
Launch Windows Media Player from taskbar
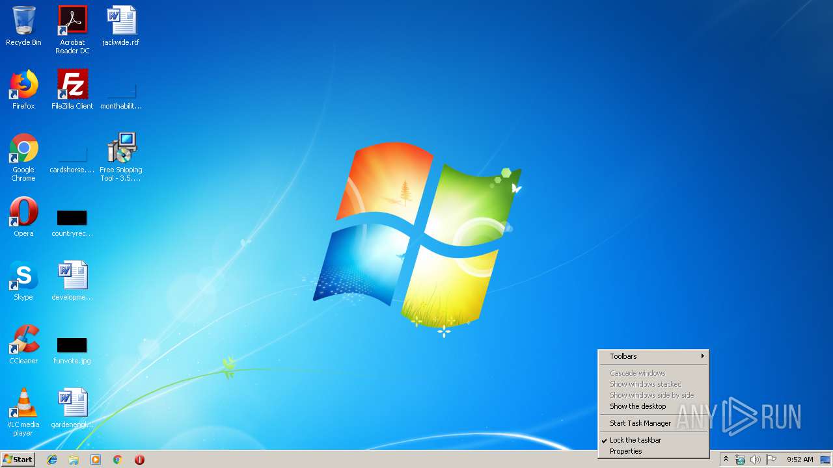[96, 460]
